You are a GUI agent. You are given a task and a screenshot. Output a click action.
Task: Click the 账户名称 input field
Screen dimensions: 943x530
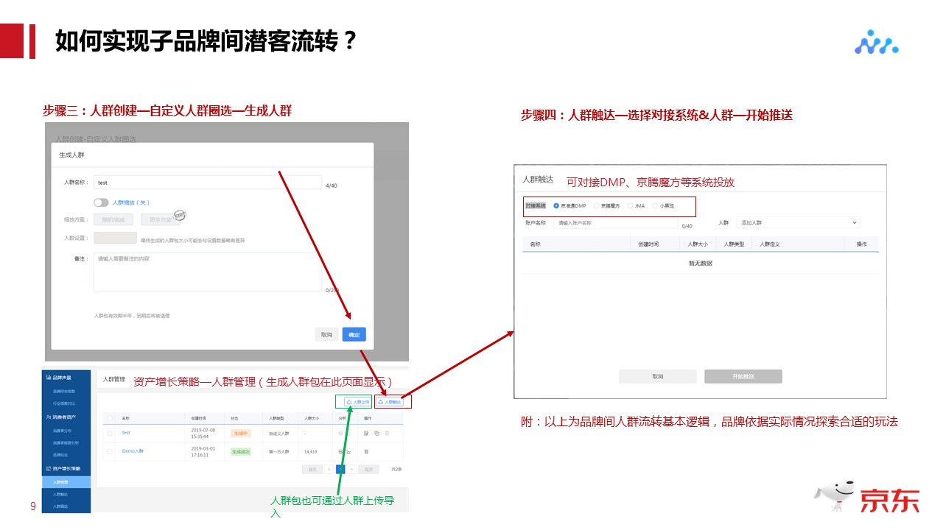click(615, 222)
